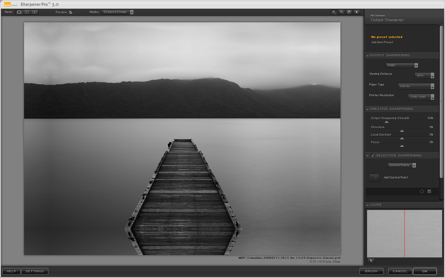Screen dimensions: 445x278
Task: Switch to split preview view icon
Action: click(x=27, y=12)
